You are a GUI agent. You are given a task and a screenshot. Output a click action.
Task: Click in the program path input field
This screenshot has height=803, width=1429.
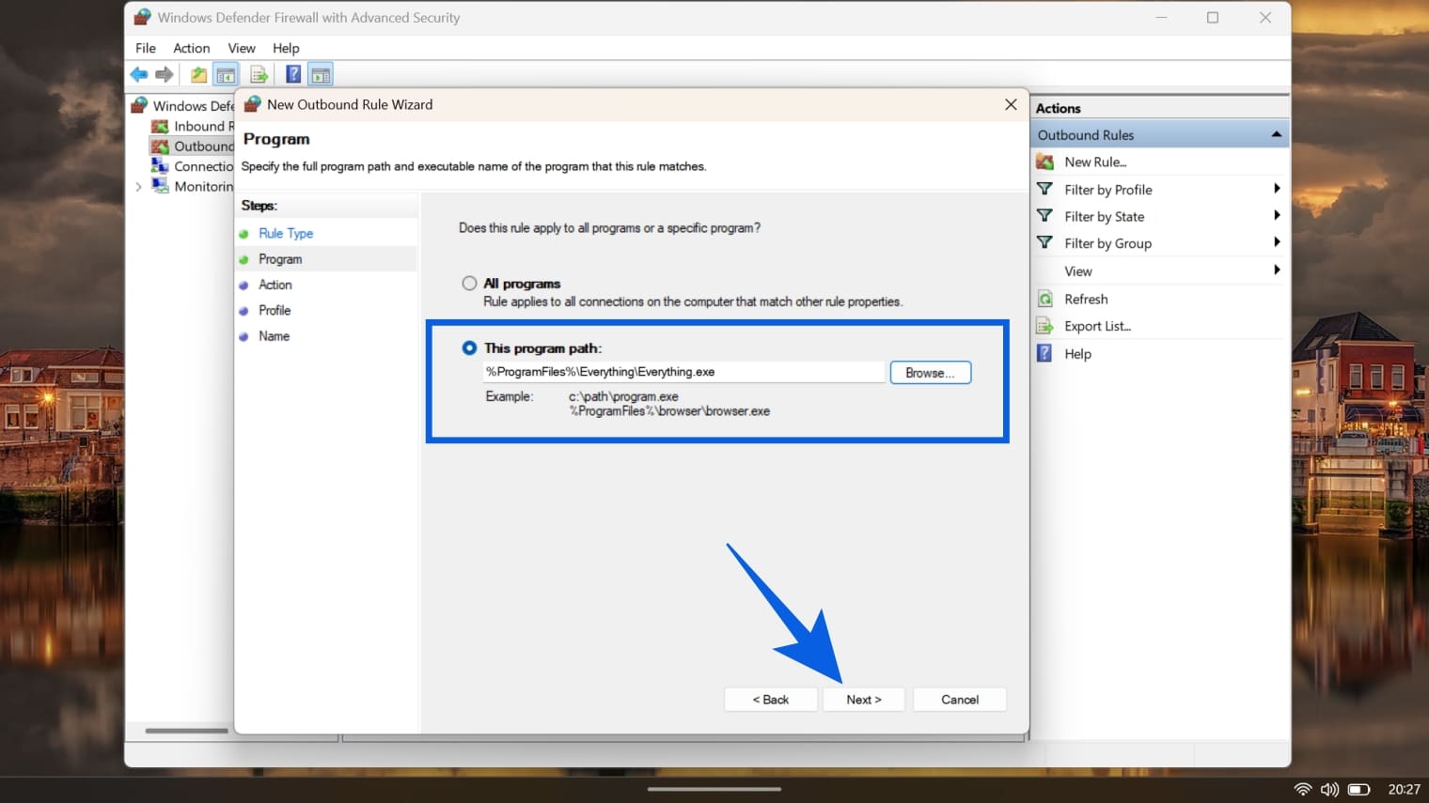(x=683, y=372)
